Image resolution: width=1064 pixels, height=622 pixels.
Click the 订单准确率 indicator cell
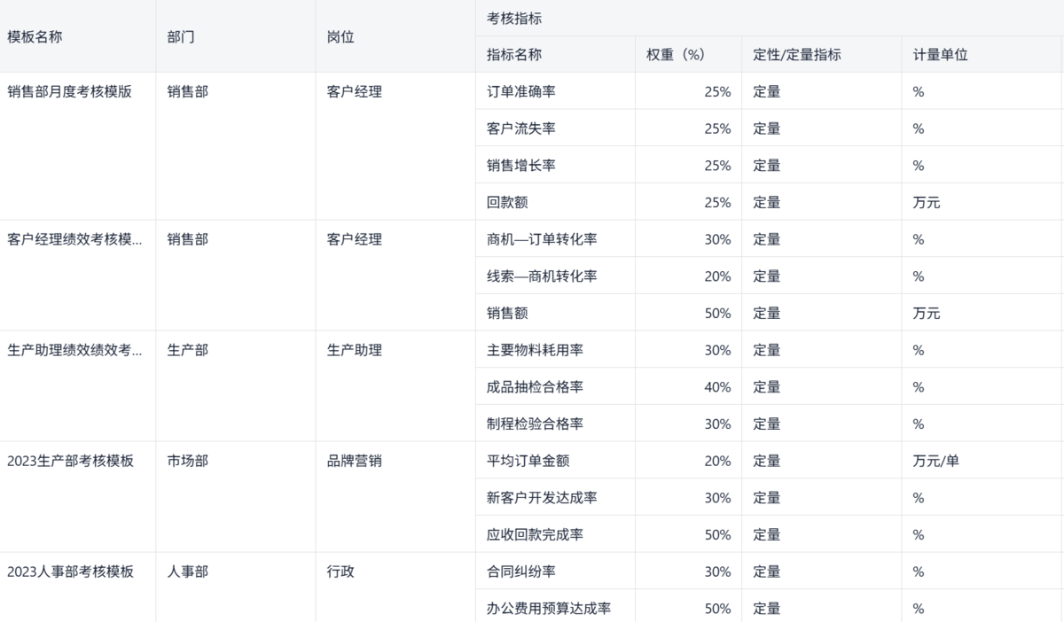tap(521, 91)
